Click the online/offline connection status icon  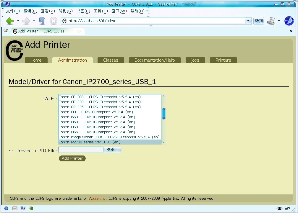point(279,209)
